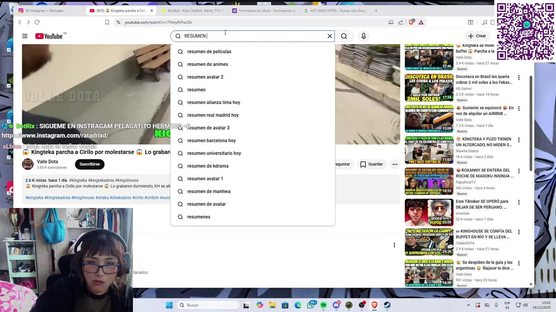Click the browser back arrow

tap(20, 22)
